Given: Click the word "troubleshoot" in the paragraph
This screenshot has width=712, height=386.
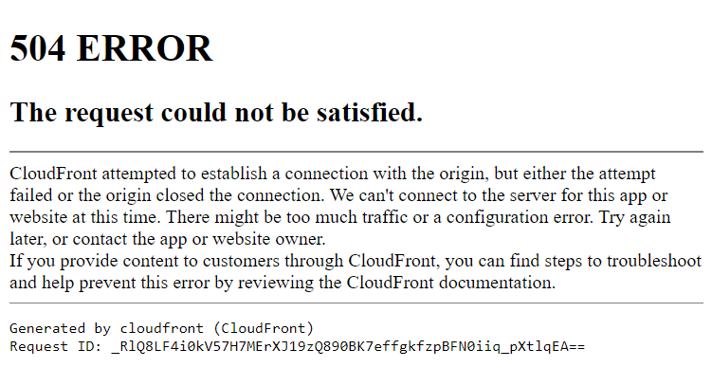Looking at the screenshot, I should pyautogui.click(x=654, y=261).
